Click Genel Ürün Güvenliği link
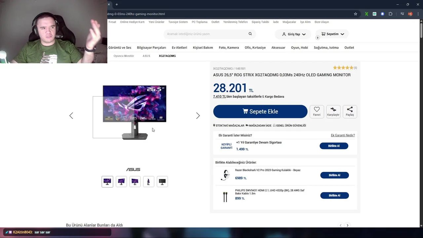423x238 pixels. (289, 126)
